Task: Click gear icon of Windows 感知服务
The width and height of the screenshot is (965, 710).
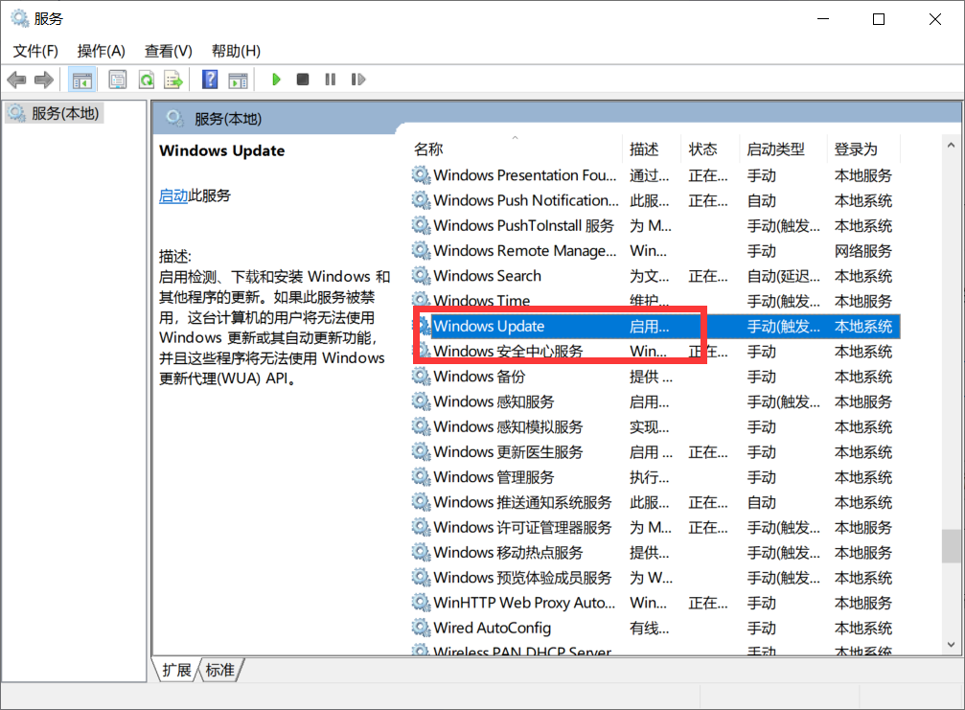Action: pos(421,401)
